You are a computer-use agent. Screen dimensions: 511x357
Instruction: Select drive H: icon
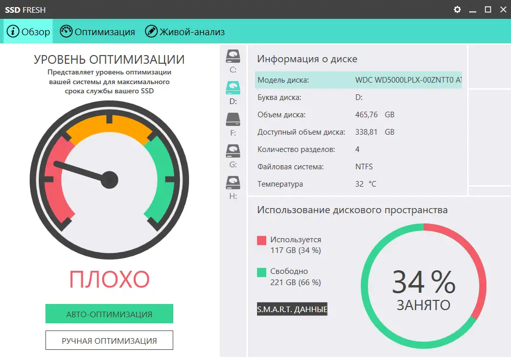point(233,183)
